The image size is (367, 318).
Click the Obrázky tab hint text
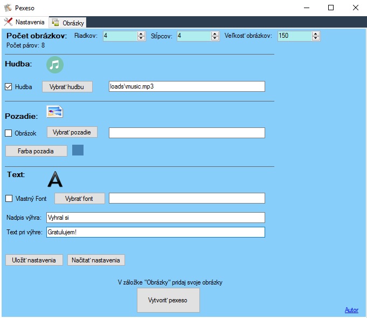click(170, 282)
